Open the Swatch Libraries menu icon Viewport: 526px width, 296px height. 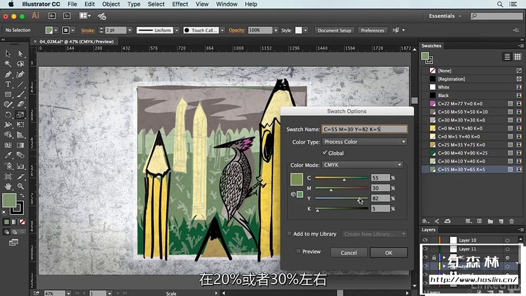[x=426, y=221]
